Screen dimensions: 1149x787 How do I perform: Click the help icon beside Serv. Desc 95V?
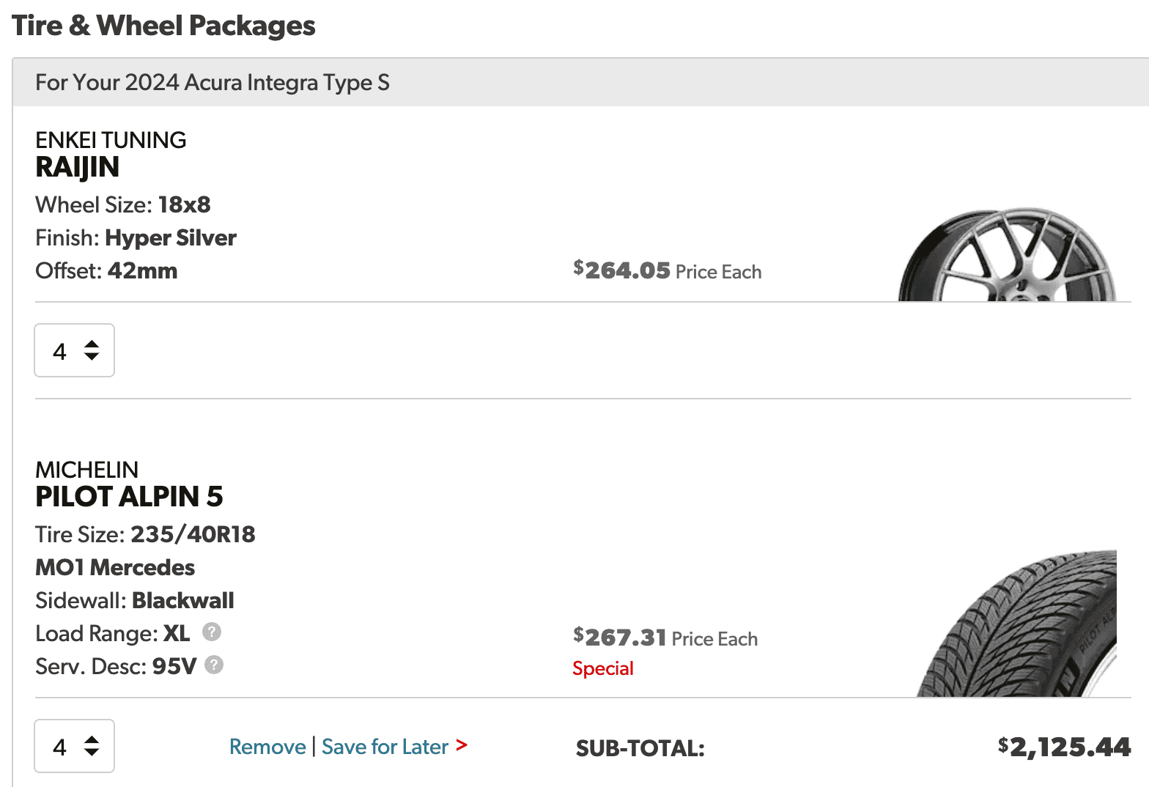213,665
